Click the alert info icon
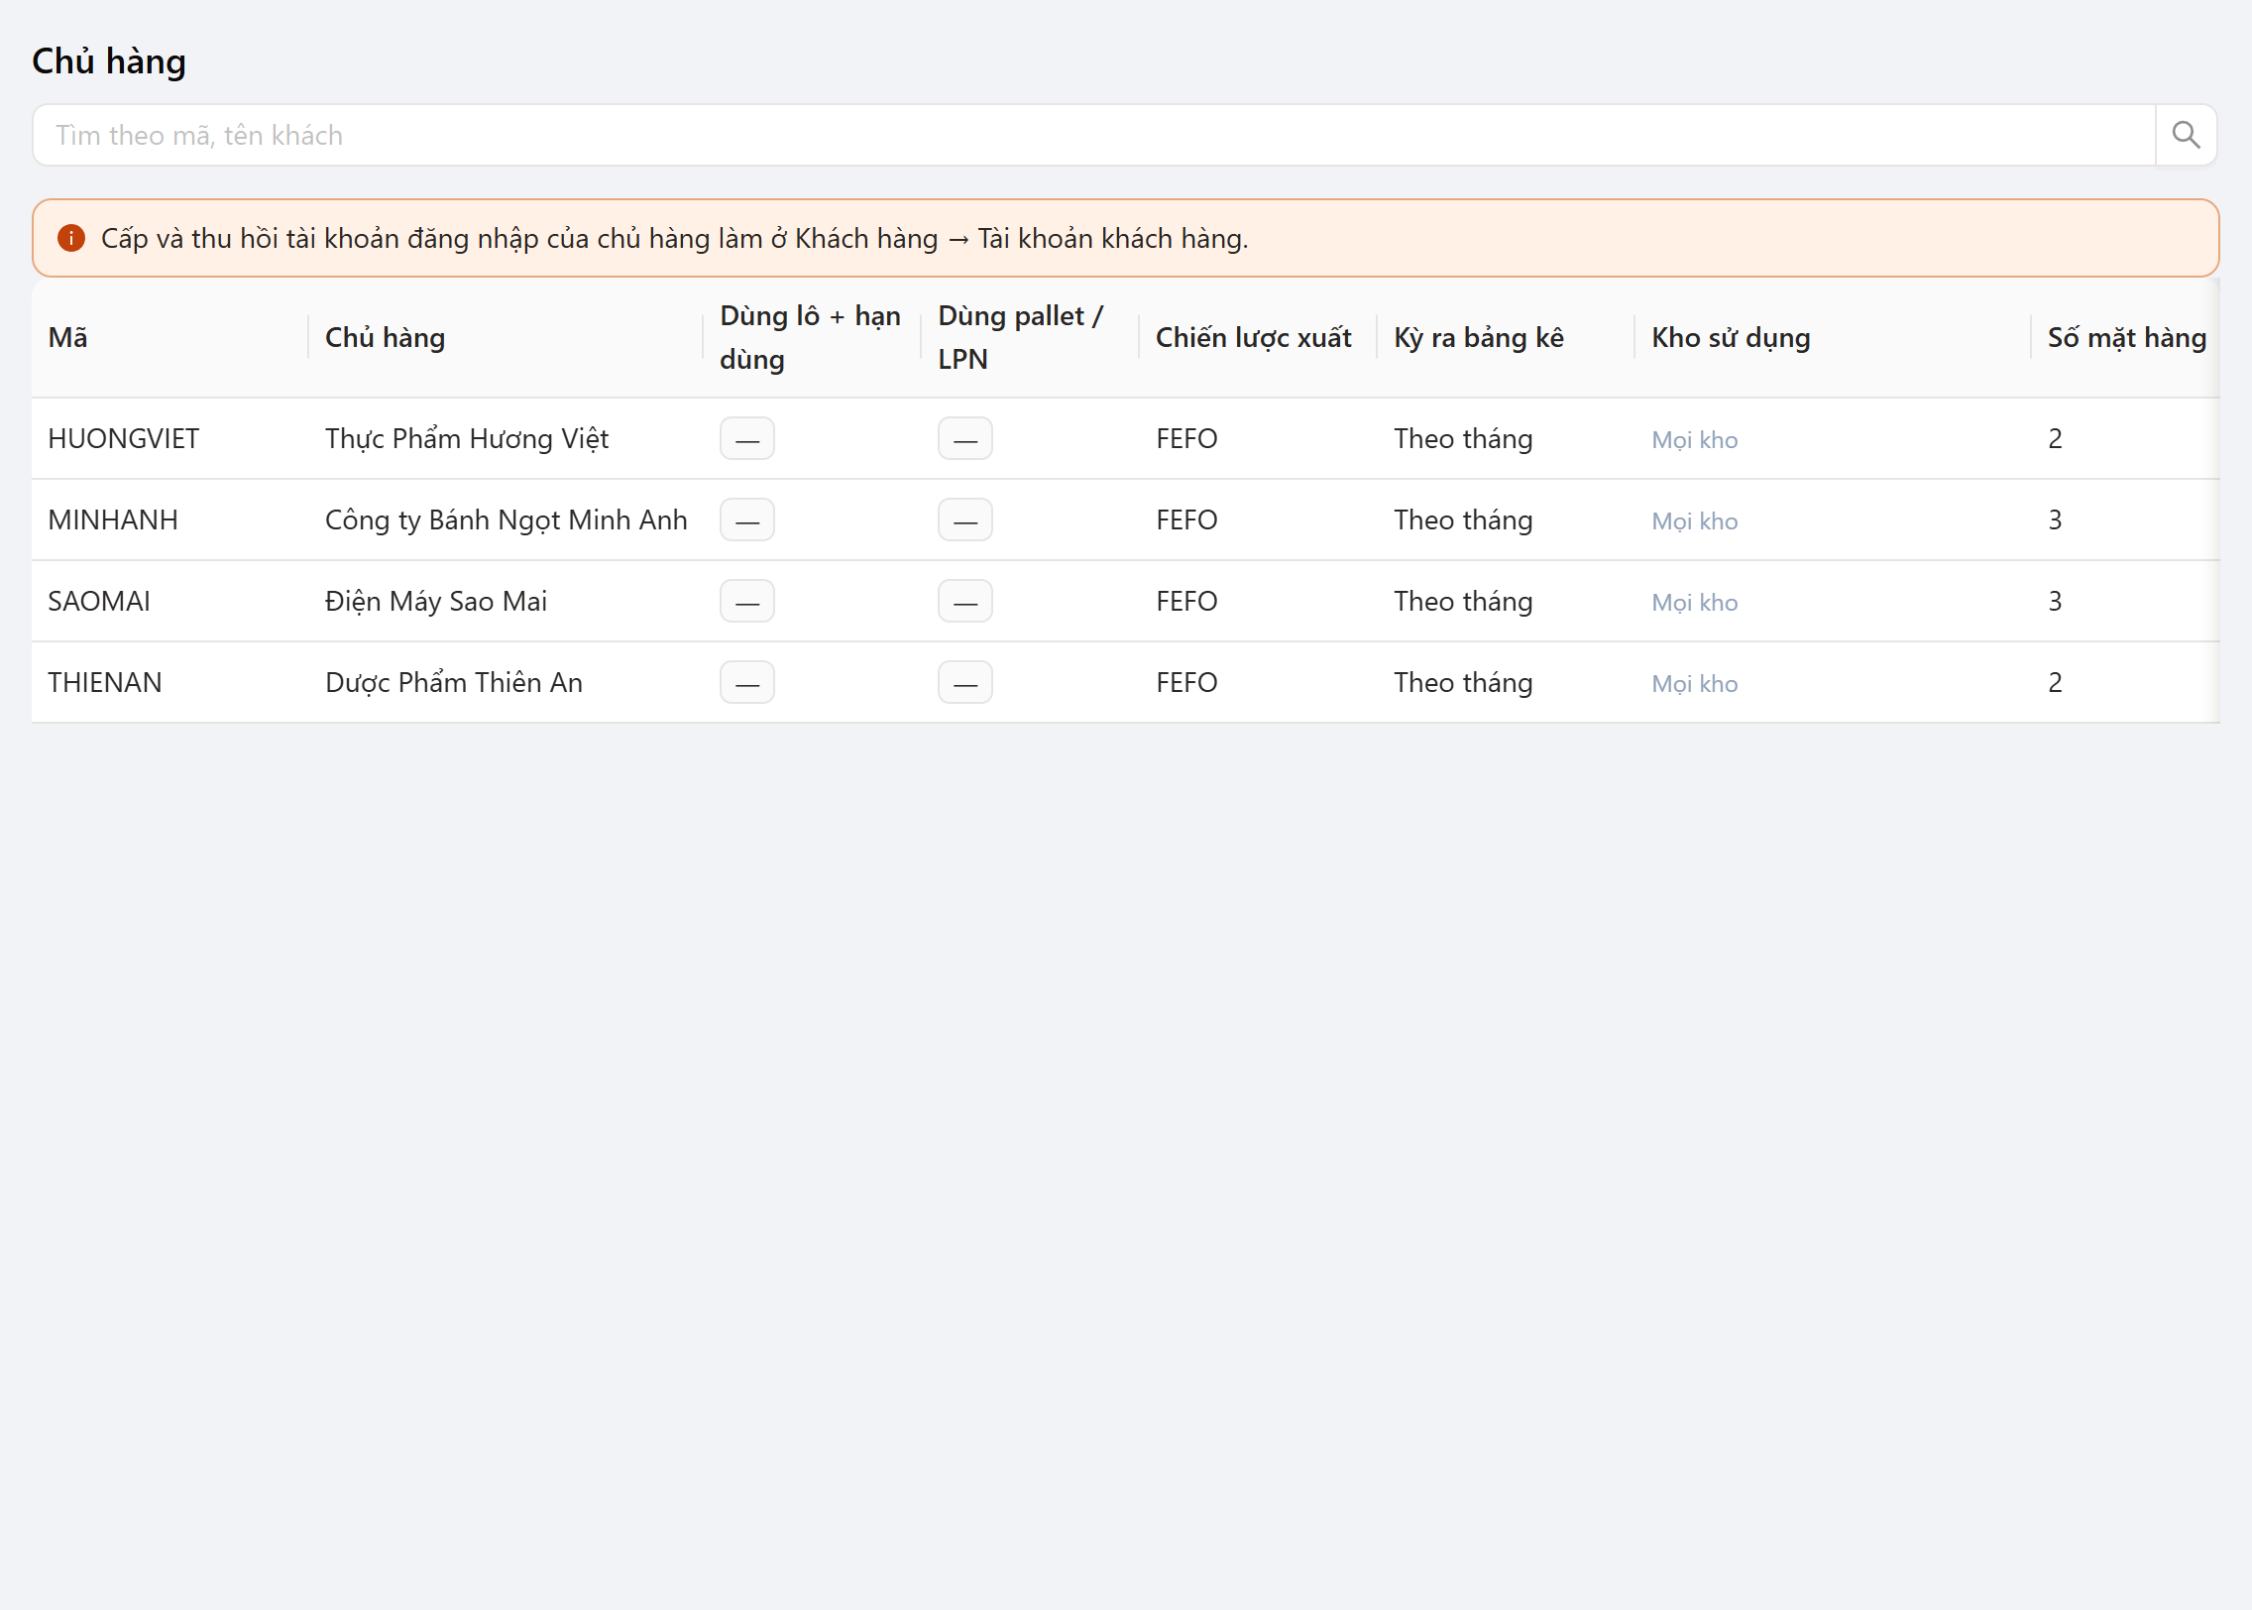The width and height of the screenshot is (2252, 1610). tap(71, 238)
